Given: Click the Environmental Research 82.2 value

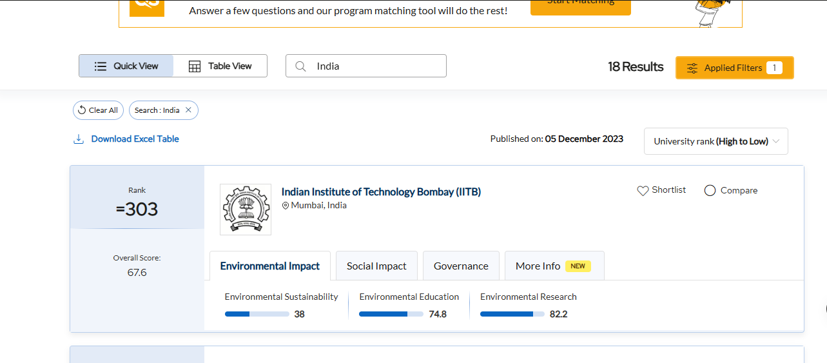Looking at the screenshot, I should click(x=558, y=314).
